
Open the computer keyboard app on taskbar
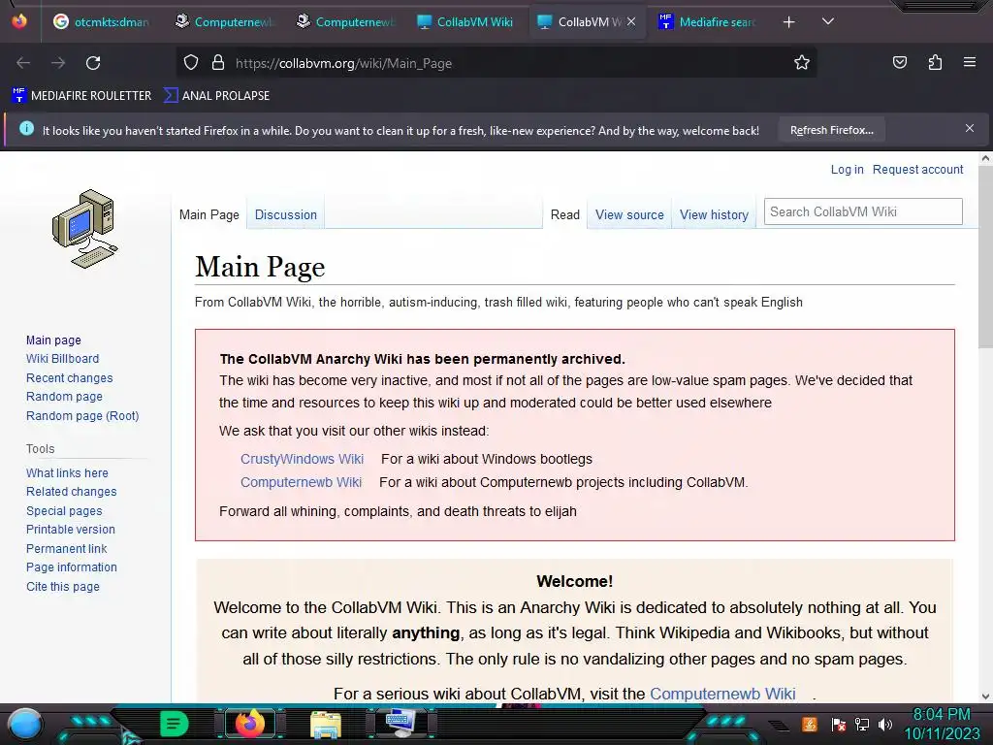400,724
